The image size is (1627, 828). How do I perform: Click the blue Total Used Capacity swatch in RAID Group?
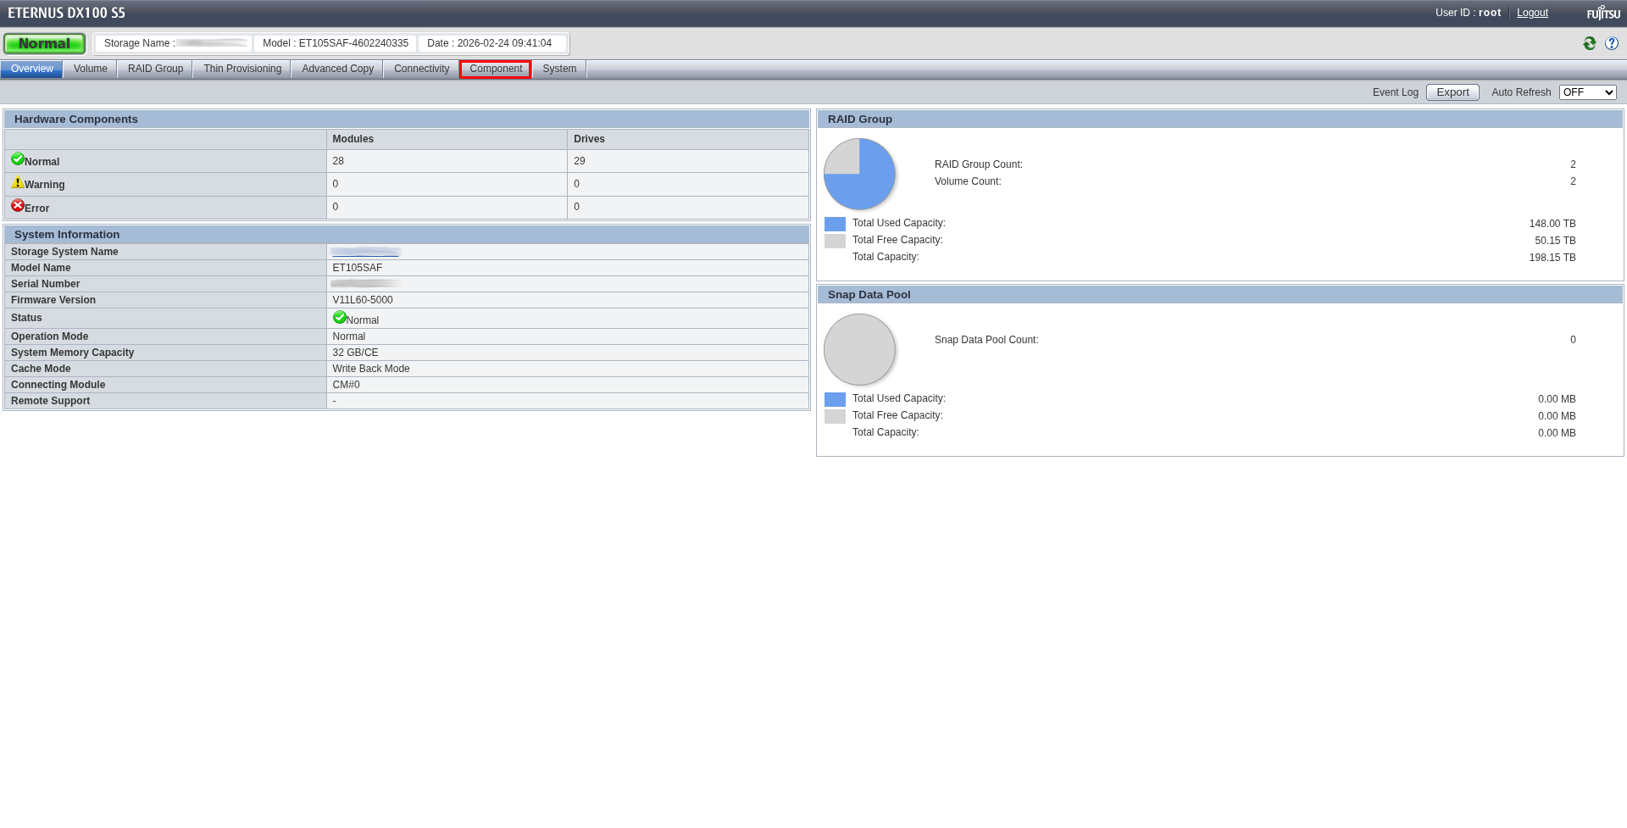point(835,224)
